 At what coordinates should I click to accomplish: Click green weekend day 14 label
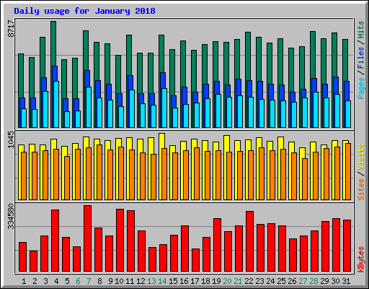[162, 281]
